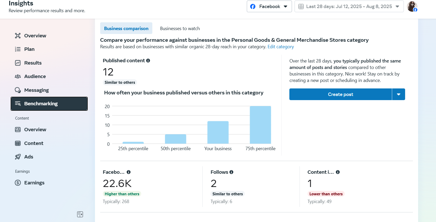Click the Edit category link

point(281,47)
